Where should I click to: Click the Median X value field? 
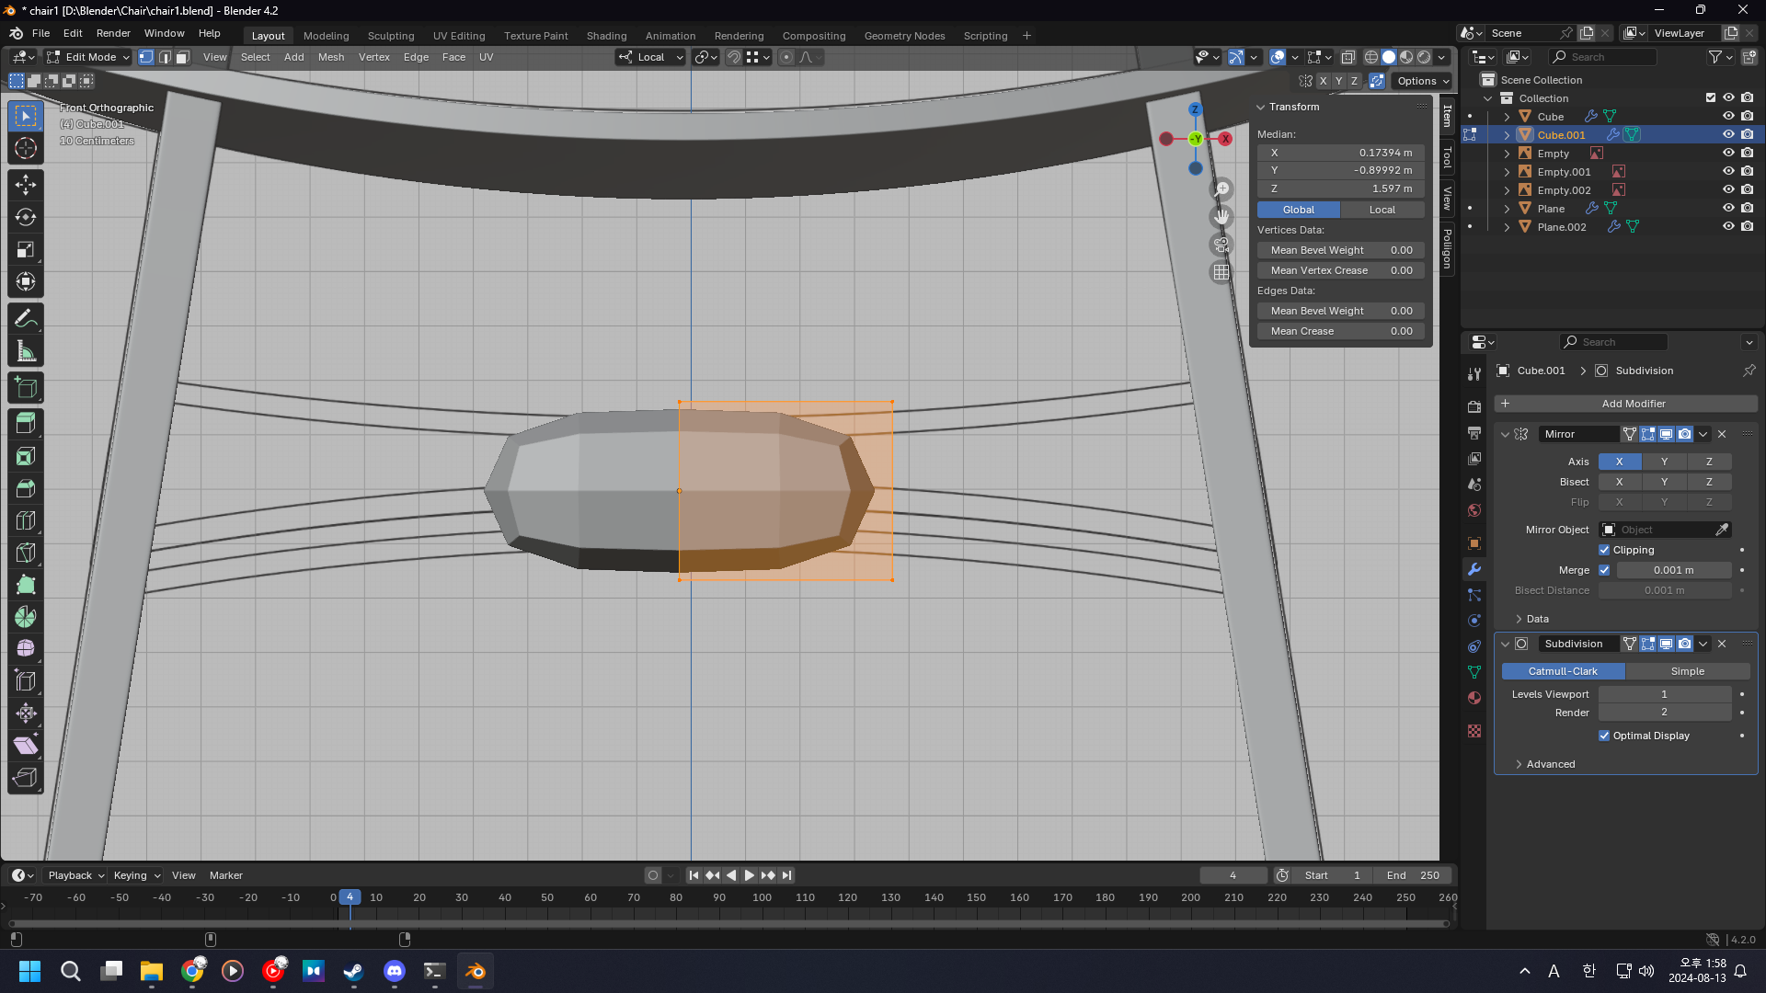(x=1340, y=153)
